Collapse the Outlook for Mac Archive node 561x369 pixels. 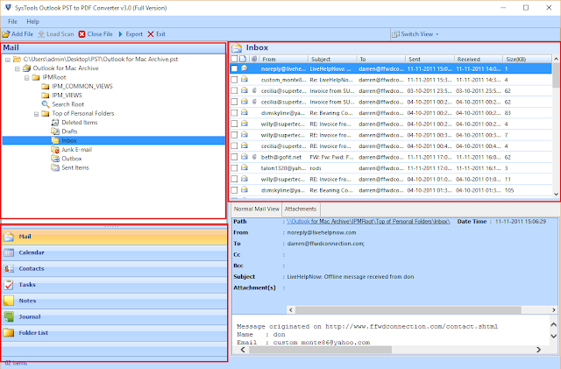(x=18, y=68)
